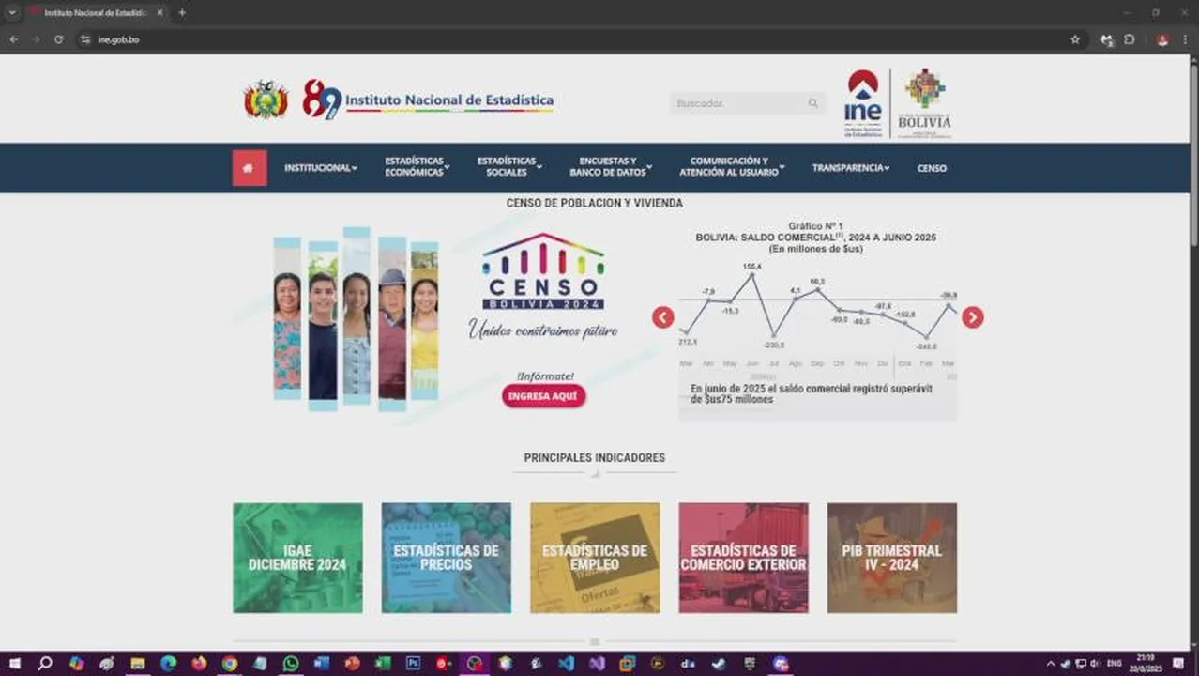Open the taskbar clock and date
Viewport: 1199px width, 676px height.
pyautogui.click(x=1146, y=664)
